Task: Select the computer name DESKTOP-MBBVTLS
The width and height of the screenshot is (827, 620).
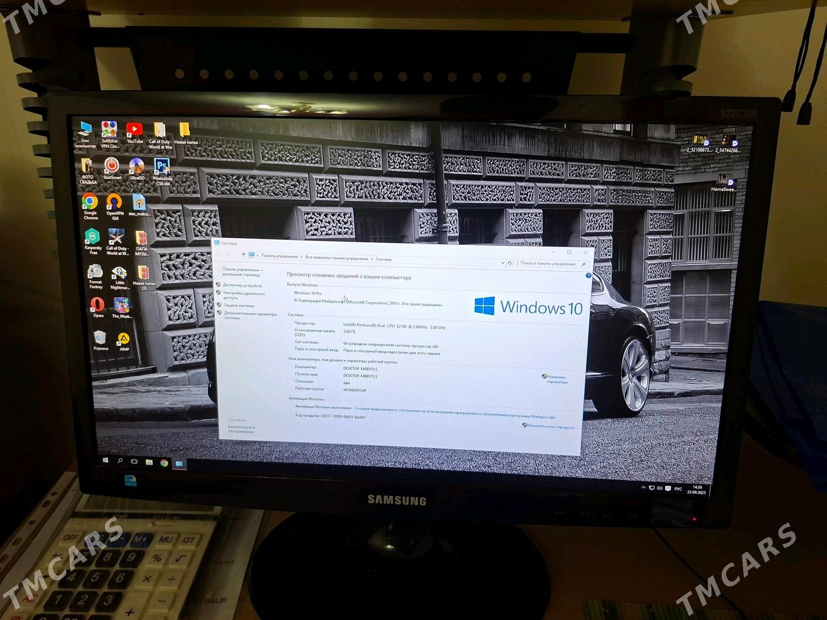Action: point(360,369)
